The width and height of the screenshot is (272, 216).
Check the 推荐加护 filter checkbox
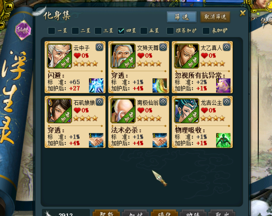click(170, 31)
